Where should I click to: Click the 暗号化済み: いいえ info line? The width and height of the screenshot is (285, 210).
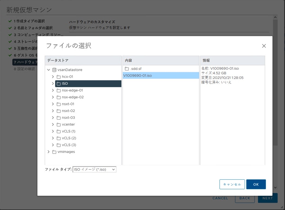pyautogui.click(x=216, y=82)
